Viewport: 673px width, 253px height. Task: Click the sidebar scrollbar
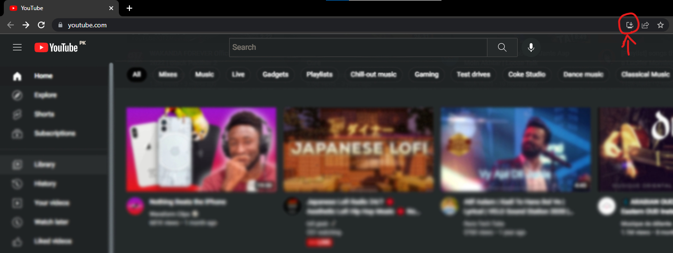click(111, 158)
